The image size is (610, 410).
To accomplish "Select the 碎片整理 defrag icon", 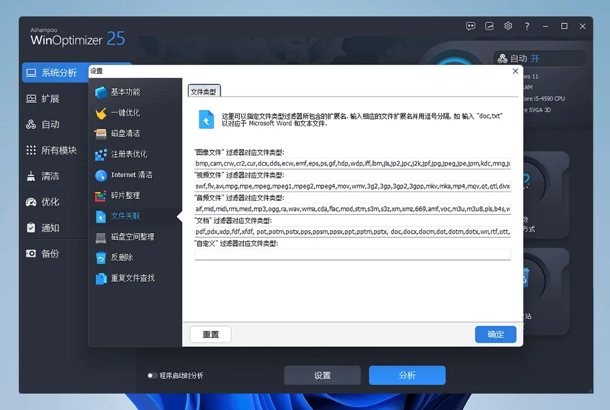I will (101, 196).
